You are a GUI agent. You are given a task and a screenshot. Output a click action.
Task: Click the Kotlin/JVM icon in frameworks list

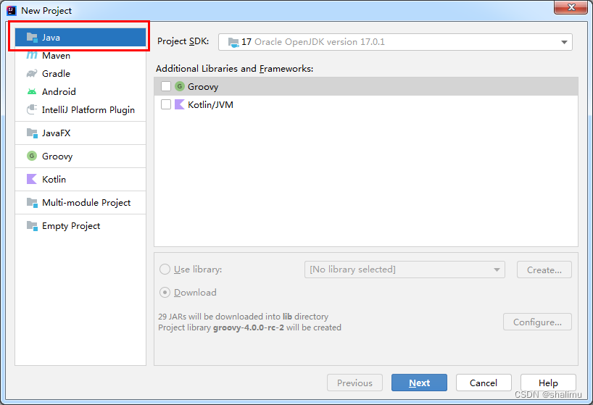179,104
